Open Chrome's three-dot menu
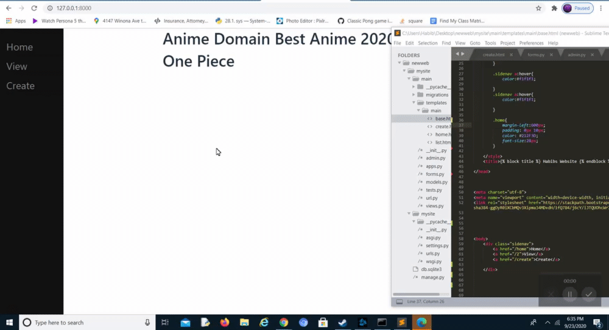This screenshot has width=609, height=330. point(601,8)
